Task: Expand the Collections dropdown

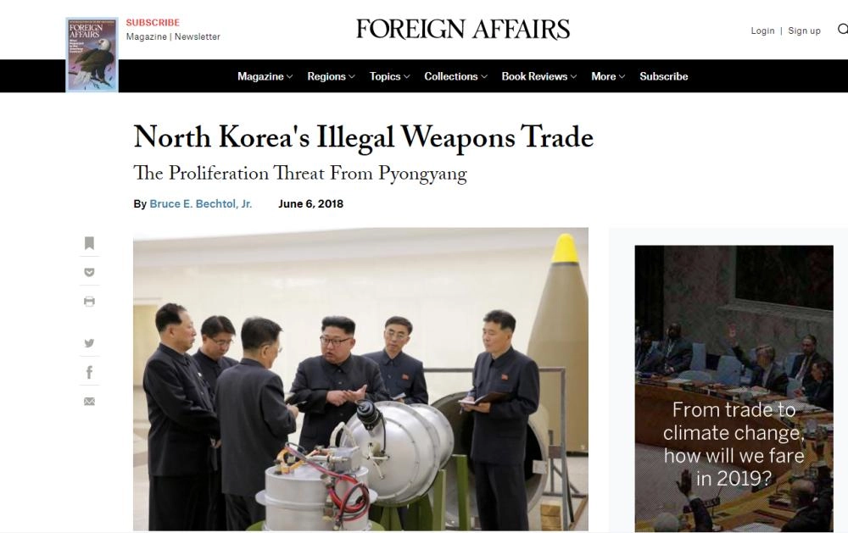Action: [x=455, y=76]
